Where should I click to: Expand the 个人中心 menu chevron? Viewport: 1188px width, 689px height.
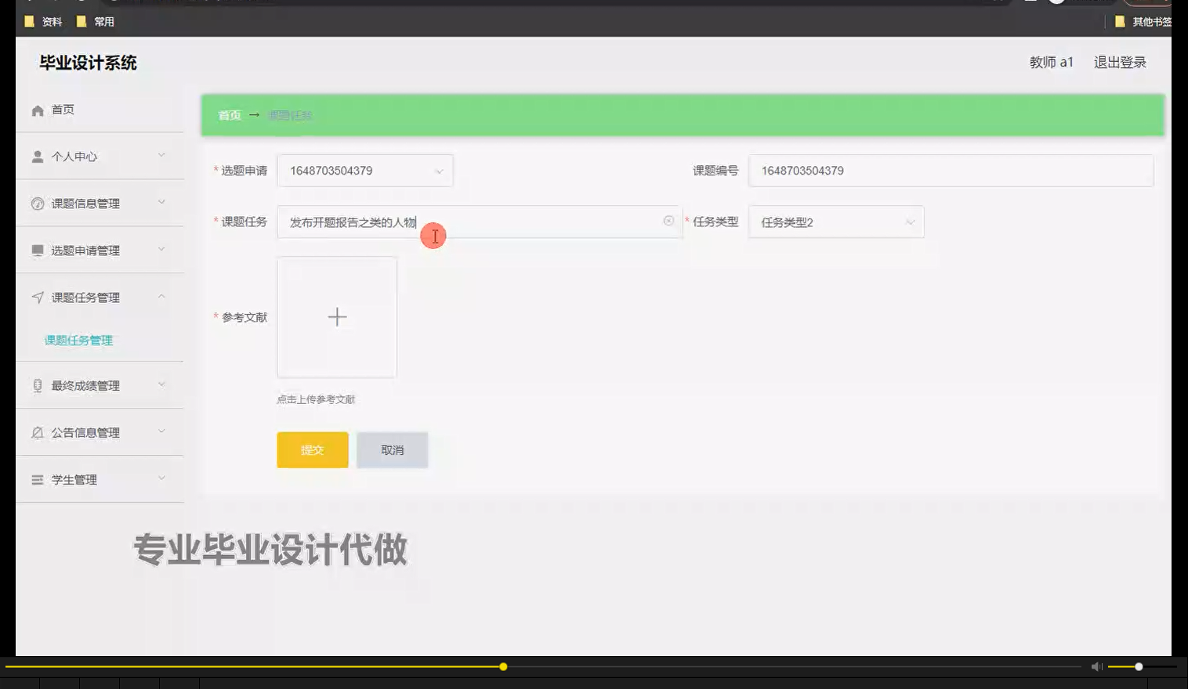[x=162, y=156]
